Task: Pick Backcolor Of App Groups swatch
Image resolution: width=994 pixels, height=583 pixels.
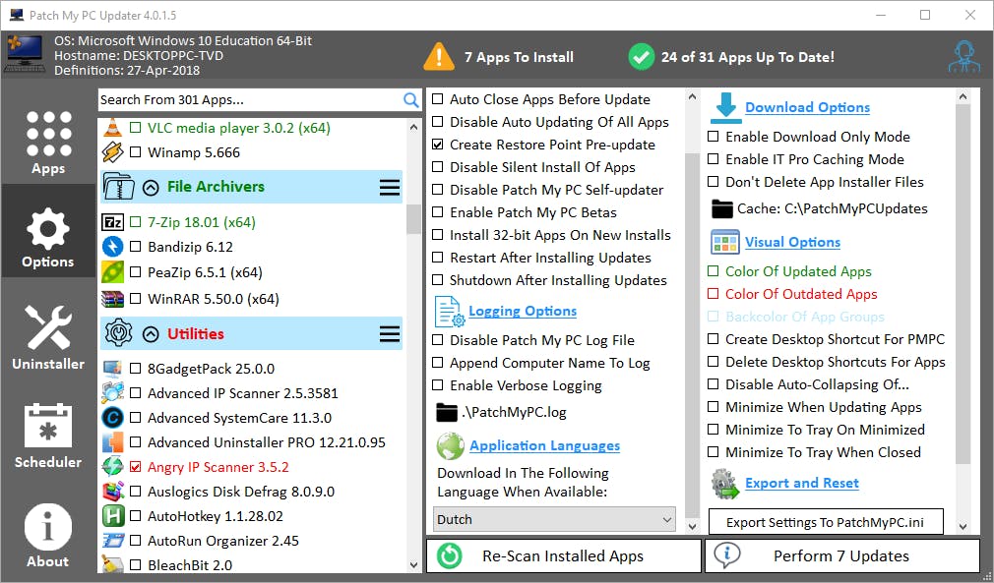Action: pos(714,317)
